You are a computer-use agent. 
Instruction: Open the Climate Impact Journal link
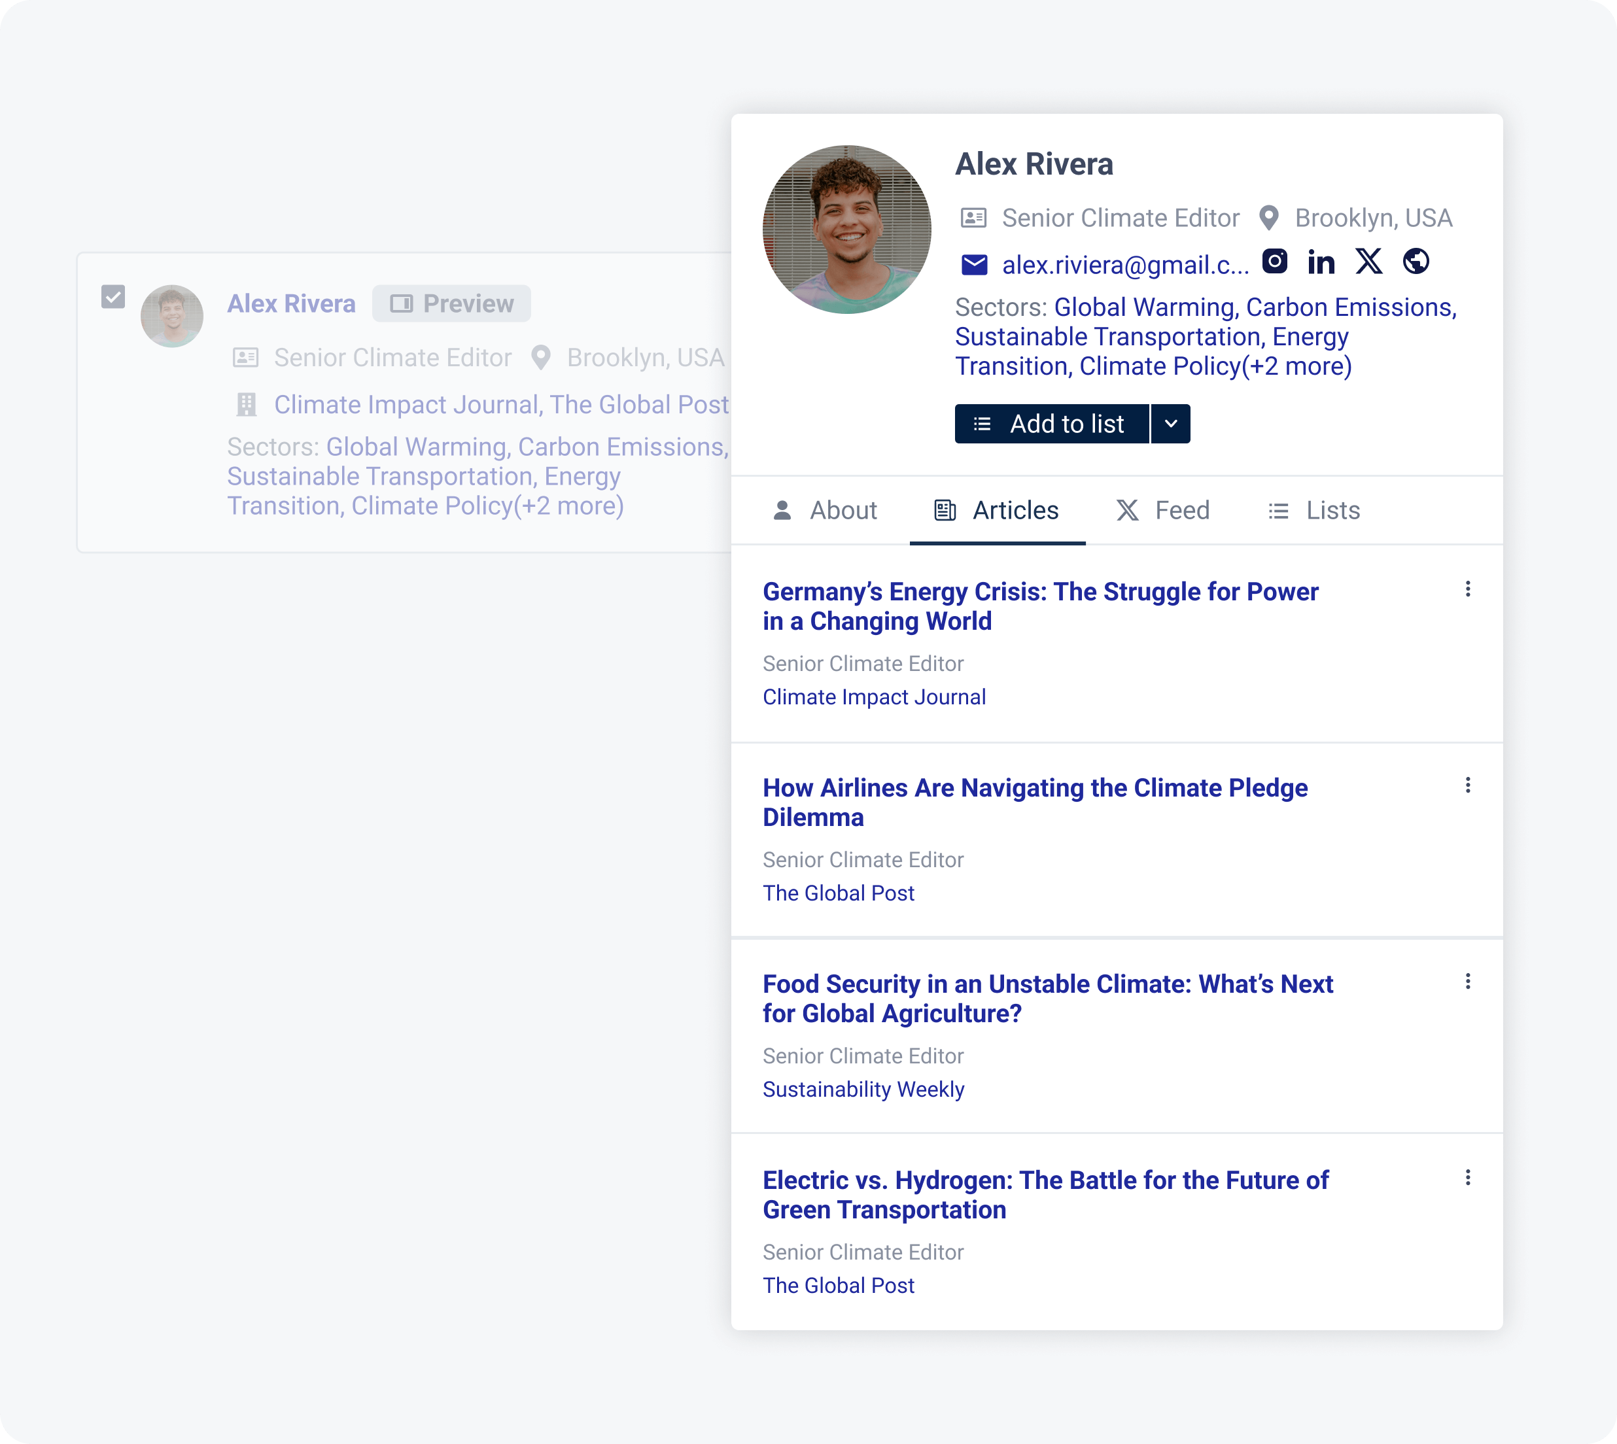point(875,696)
